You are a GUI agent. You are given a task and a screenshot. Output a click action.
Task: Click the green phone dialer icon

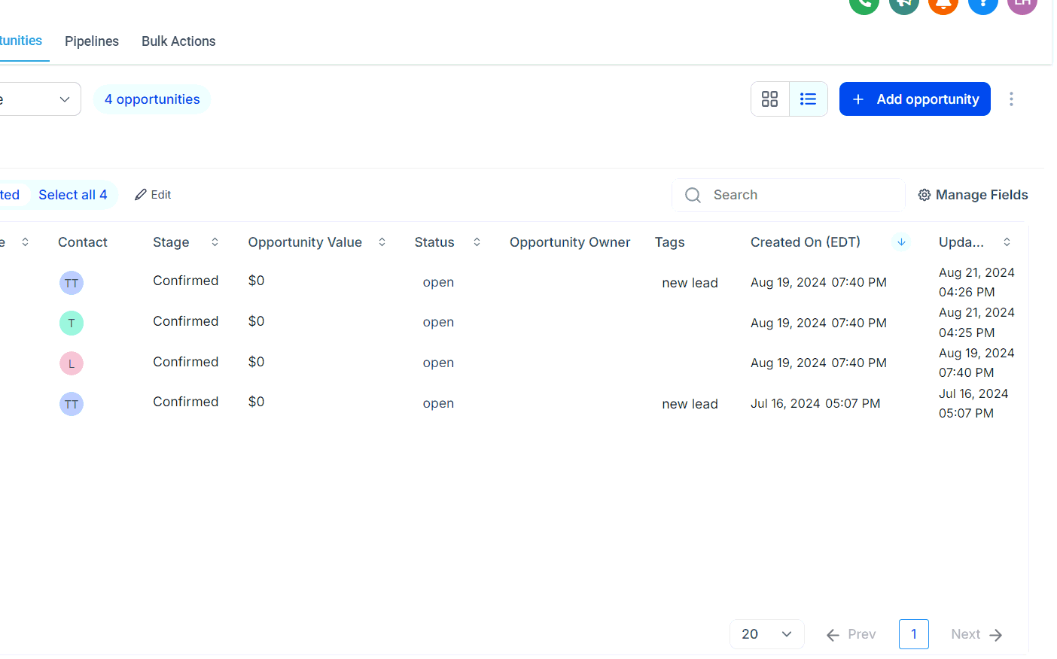864,5
